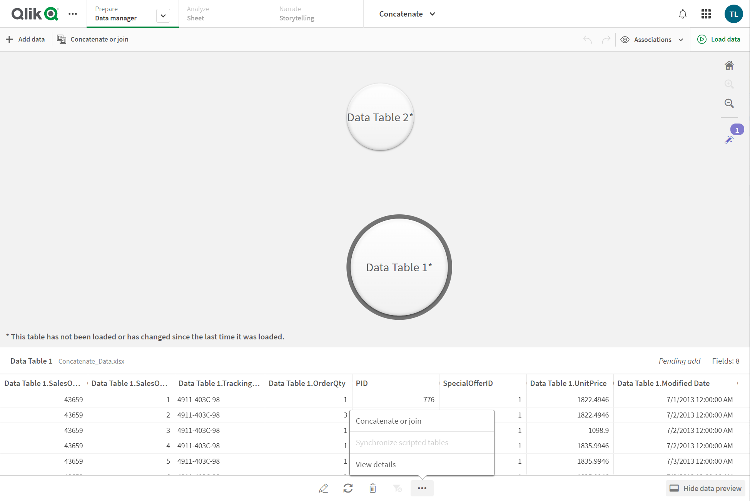Select the redo arrow icon
This screenshot has width=750, height=501.
coord(606,39)
